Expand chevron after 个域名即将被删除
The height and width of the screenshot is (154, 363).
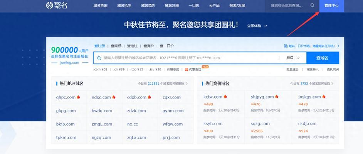click(x=187, y=84)
